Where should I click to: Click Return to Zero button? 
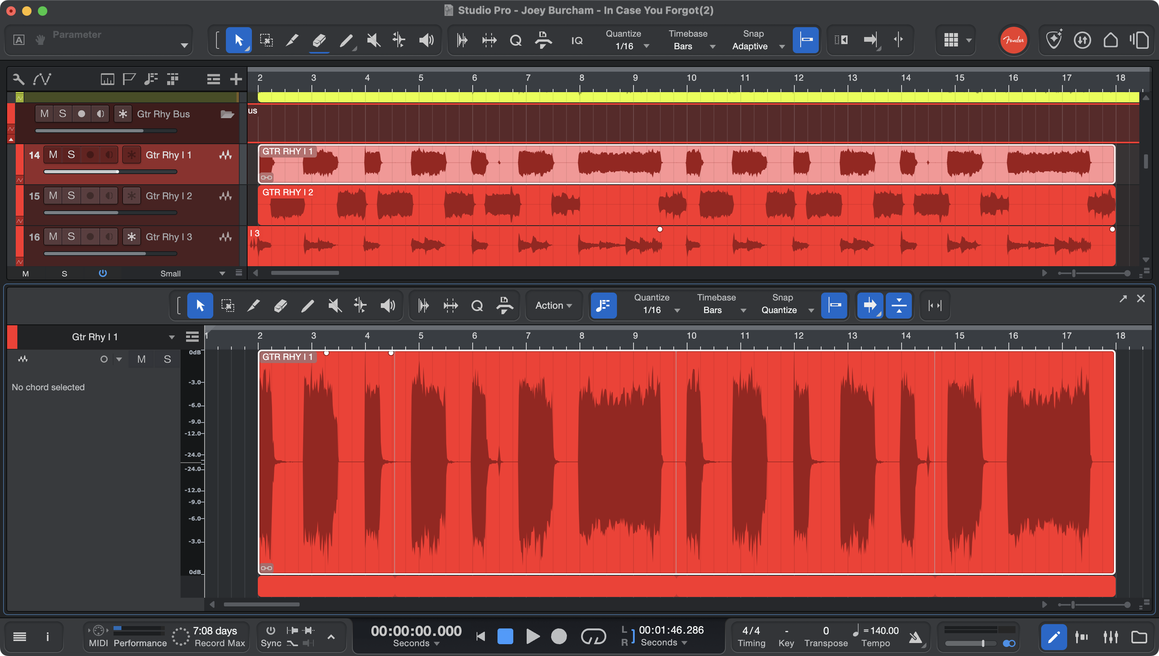click(x=480, y=637)
